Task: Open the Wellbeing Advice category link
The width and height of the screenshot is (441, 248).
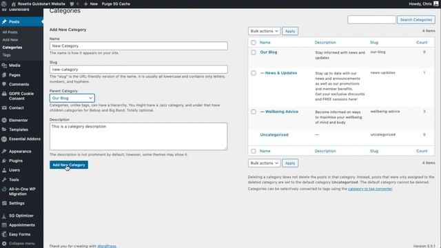Action: click(279, 112)
